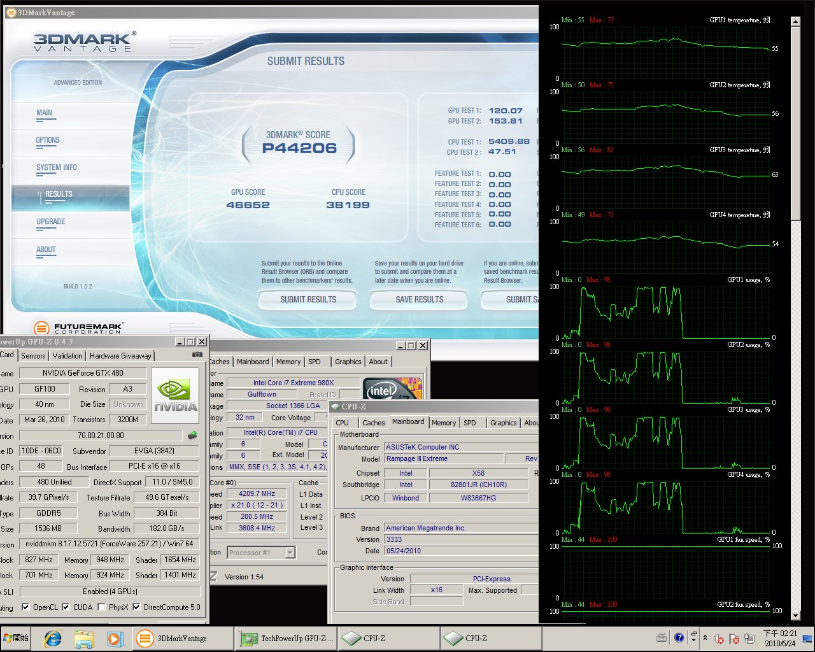Screen dimensions: 815x652
Task: Click the Intel Core i7 Extreme 980X field
Action: pyautogui.click(x=293, y=383)
